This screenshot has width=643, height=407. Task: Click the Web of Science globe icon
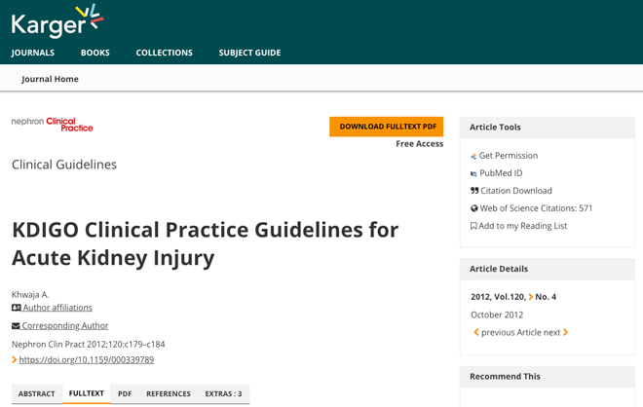pos(474,208)
